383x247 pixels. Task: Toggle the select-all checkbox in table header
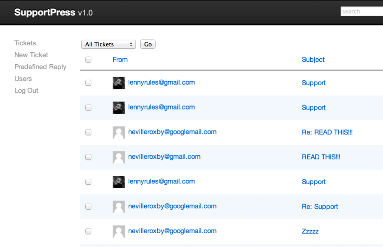[88, 60]
